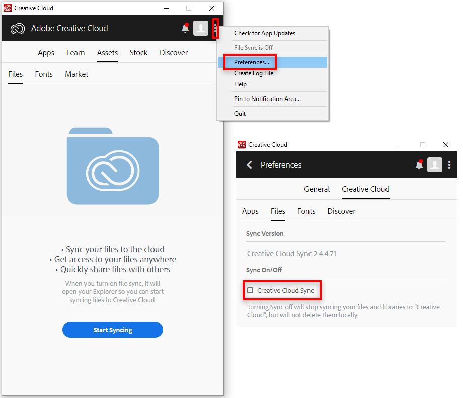Switch to the Apps tab in main window

[46, 53]
